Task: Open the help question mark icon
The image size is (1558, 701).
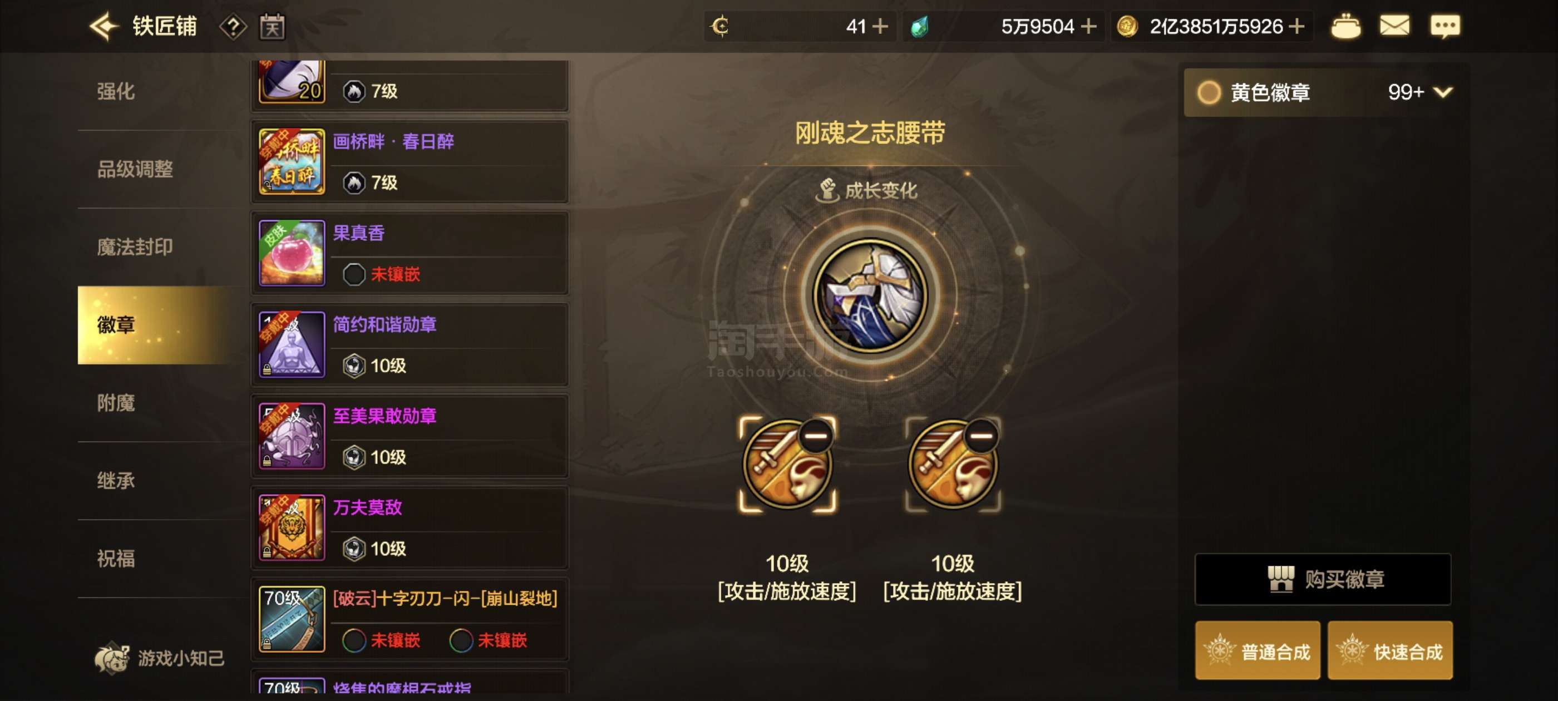Action: coord(233,27)
